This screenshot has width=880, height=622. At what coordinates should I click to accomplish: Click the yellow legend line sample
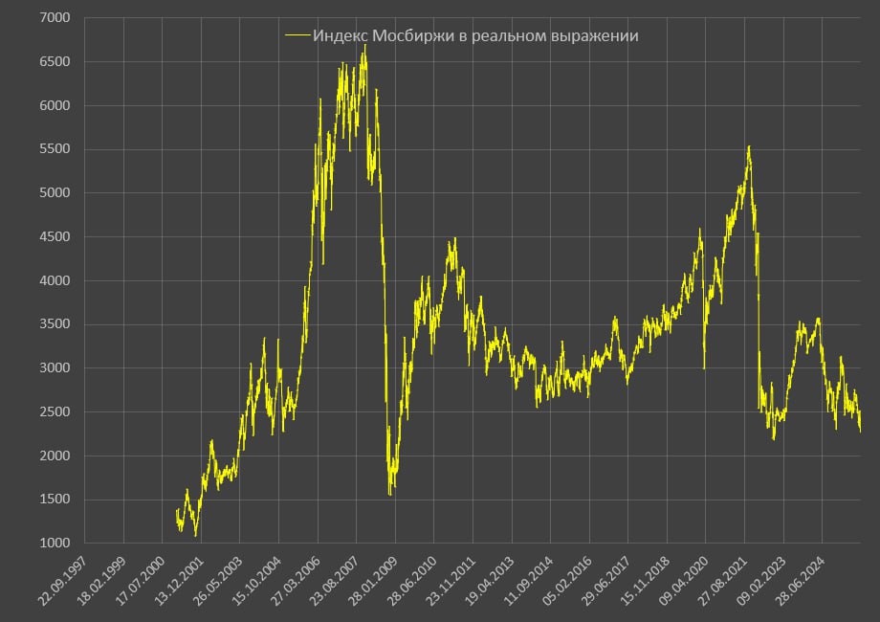297,36
